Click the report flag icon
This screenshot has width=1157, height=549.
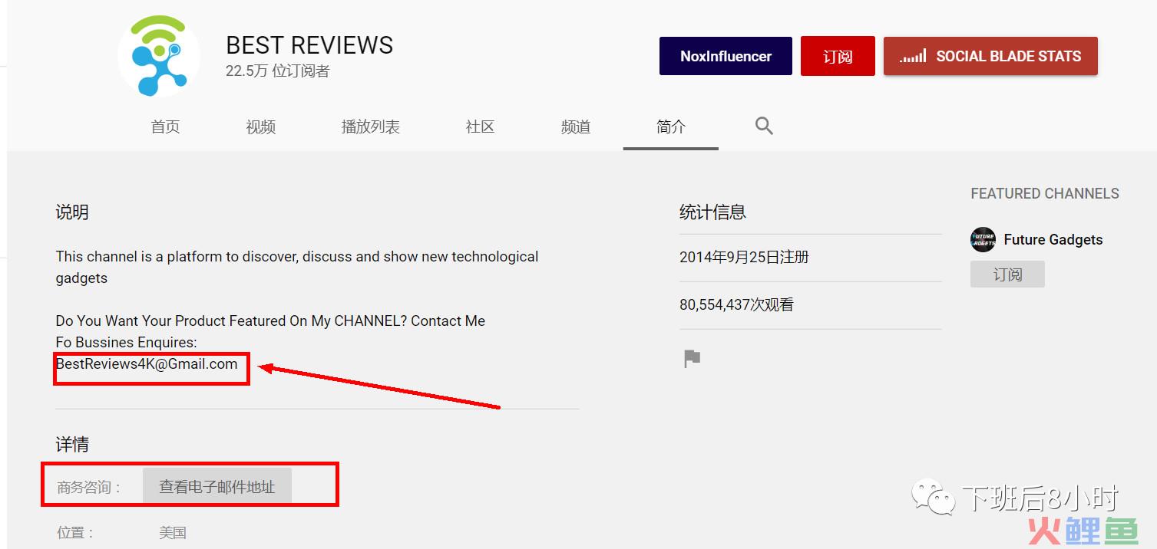(692, 358)
